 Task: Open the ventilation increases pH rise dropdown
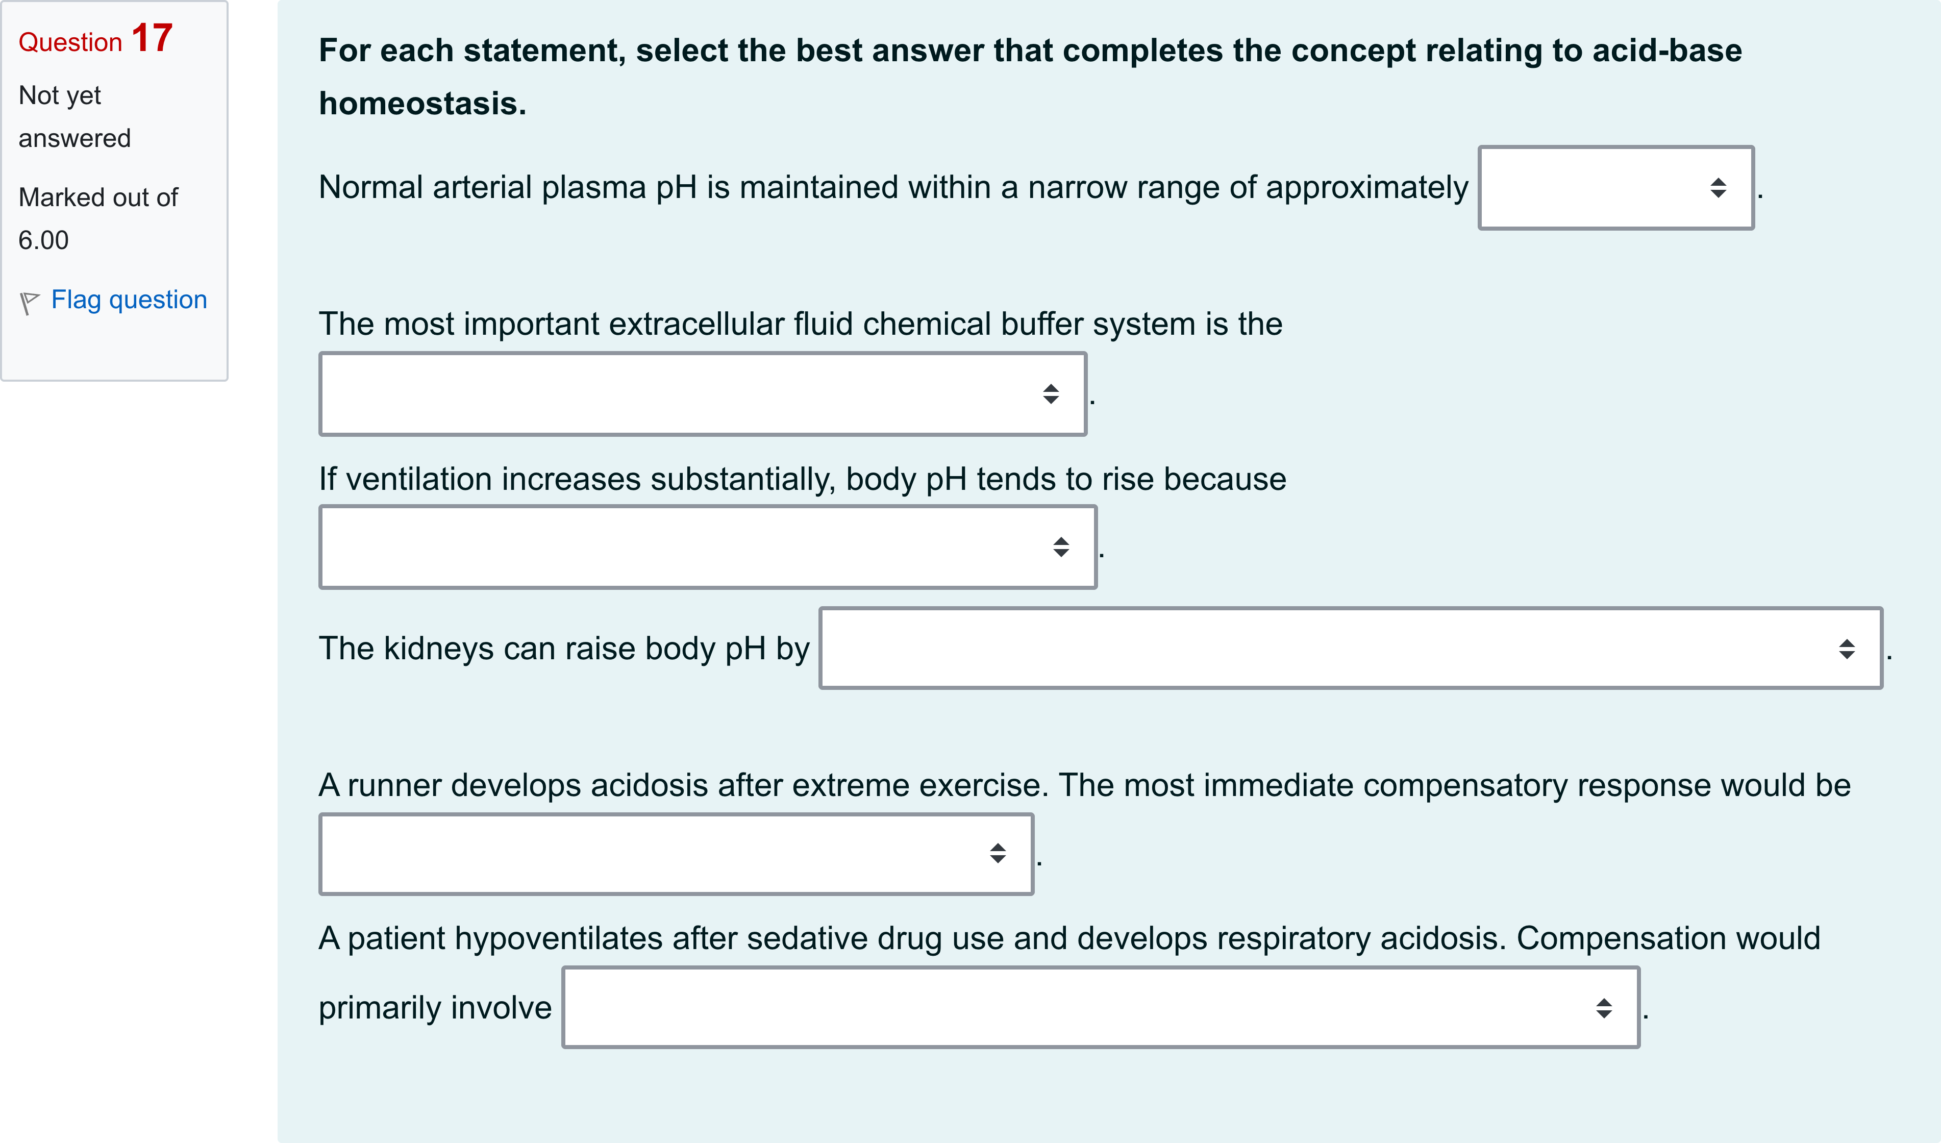[x=708, y=547]
